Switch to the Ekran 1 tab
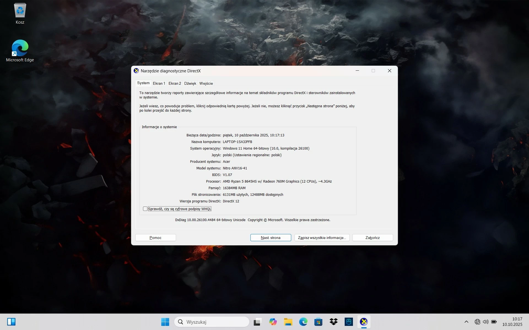 pos(159,83)
